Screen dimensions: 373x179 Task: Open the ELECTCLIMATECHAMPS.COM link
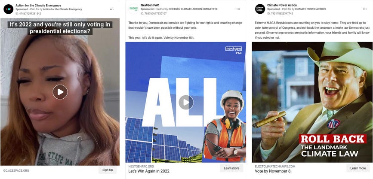(275, 167)
